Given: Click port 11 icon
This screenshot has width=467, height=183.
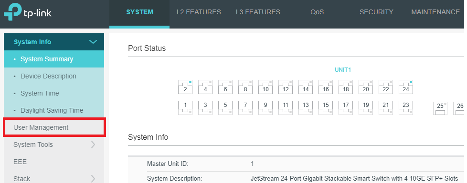Looking at the screenshot, I should coord(286,108).
